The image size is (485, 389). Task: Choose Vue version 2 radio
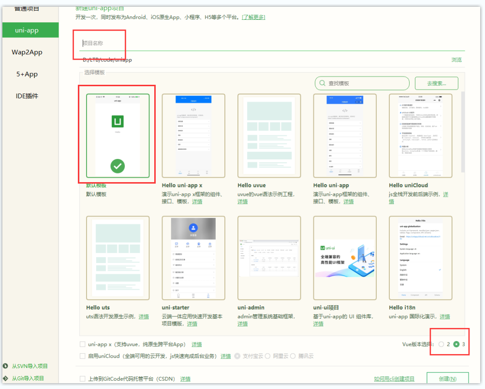441,344
